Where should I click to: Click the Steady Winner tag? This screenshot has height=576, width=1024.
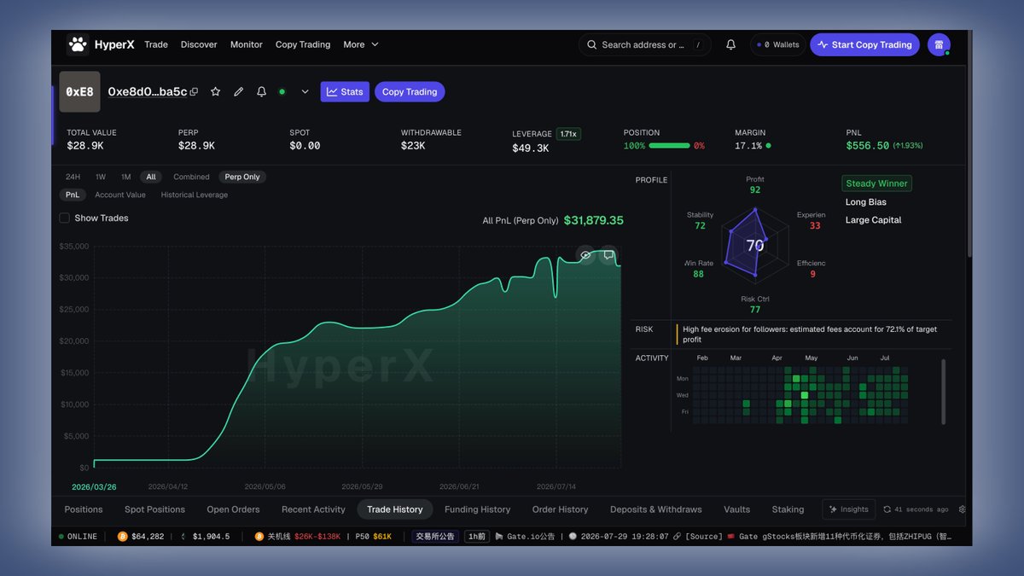(877, 183)
